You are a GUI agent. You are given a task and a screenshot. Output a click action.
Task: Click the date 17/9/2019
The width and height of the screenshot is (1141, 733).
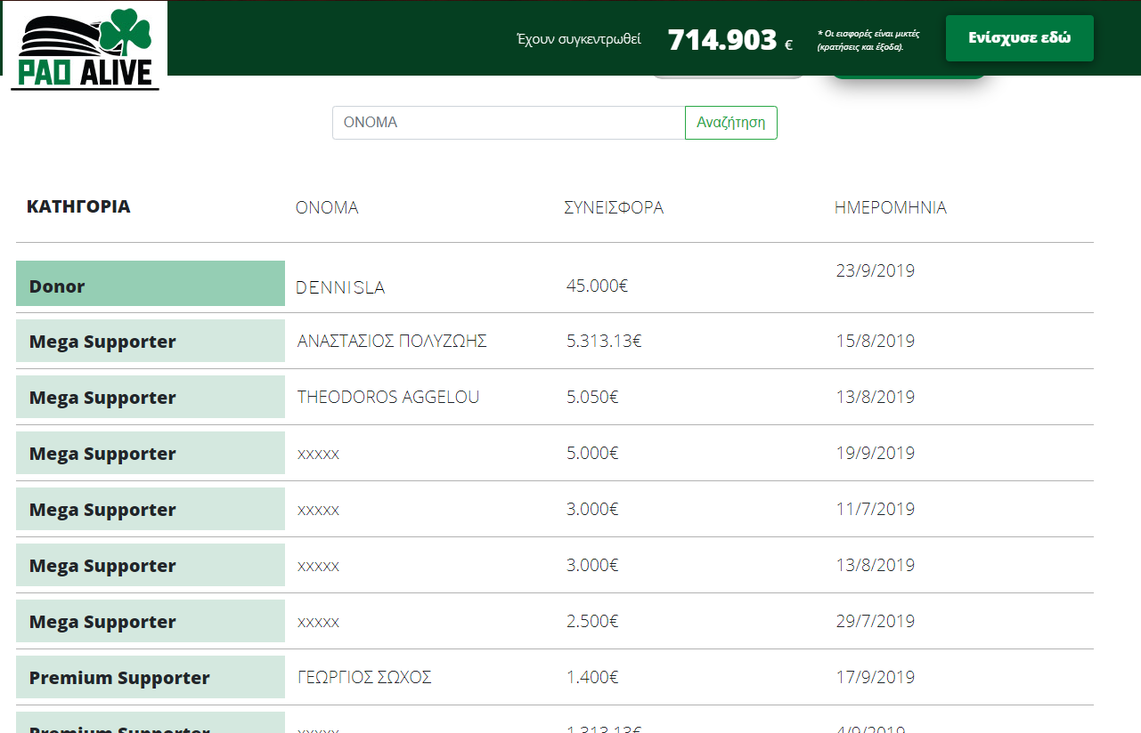click(876, 677)
